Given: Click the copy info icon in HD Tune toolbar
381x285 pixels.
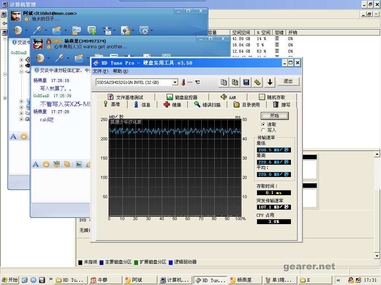Looking at the screenshot, I should click(224, 82).
